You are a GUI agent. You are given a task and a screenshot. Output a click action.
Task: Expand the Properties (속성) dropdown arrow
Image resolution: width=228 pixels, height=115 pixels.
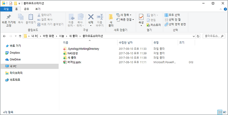(x=141, y=26)
